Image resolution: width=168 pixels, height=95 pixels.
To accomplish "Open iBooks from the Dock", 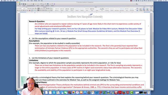I will (81, 93).
